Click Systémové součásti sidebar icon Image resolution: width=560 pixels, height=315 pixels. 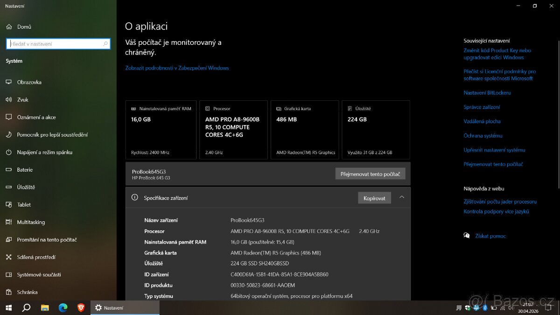[x=8, y=274]
